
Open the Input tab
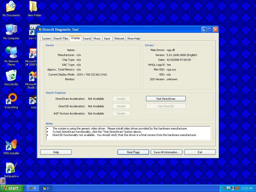107,38
